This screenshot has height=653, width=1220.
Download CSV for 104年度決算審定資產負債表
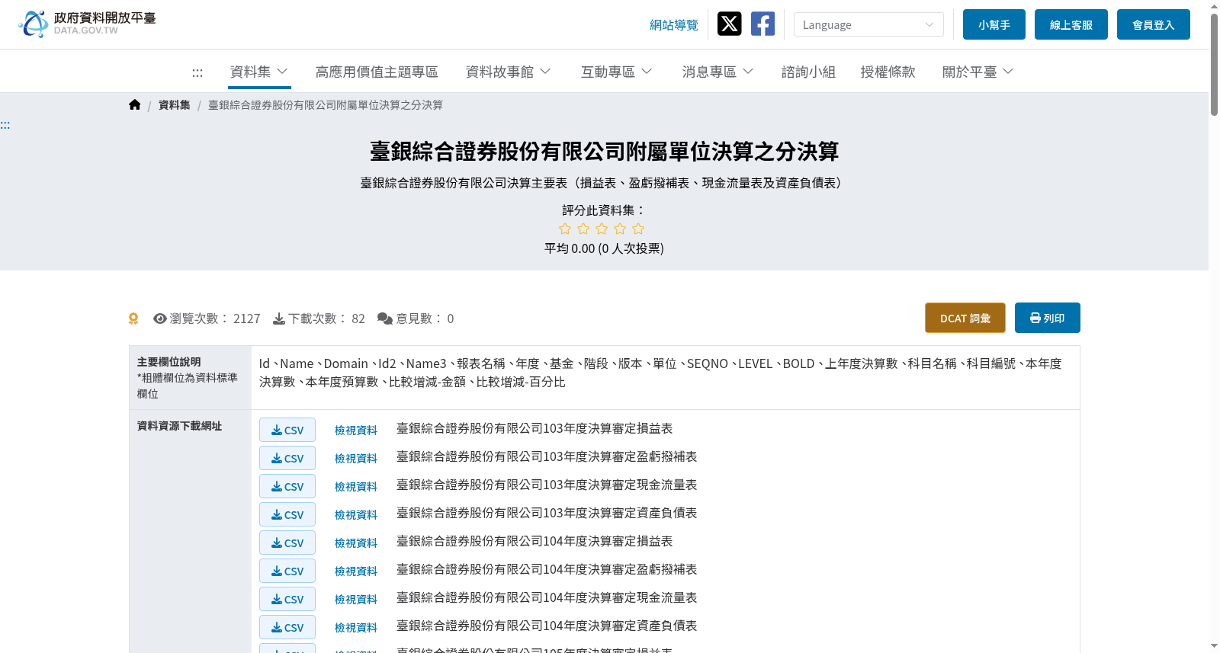pyautogui.click(x=287, y=627)
